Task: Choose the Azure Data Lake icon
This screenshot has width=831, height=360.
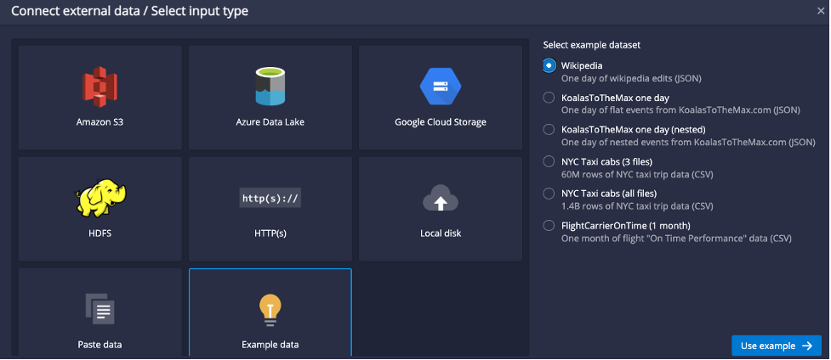Action: click(270, 87)
